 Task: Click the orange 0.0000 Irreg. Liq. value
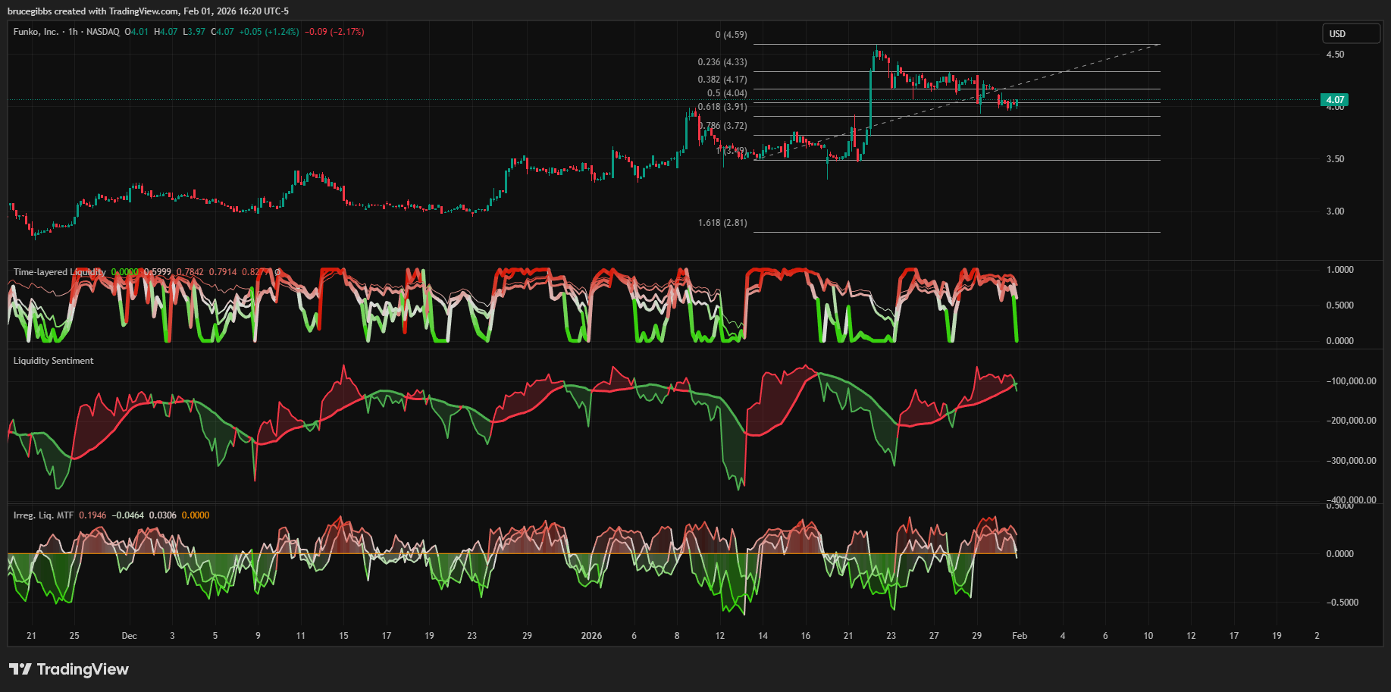(x=196, y=515)
